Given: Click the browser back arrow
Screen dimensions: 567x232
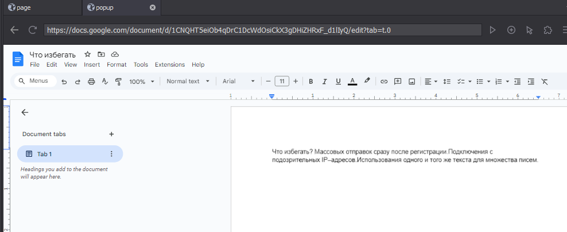Looking at the screenshot, I should pyautogui.click(x=14, y=30).
